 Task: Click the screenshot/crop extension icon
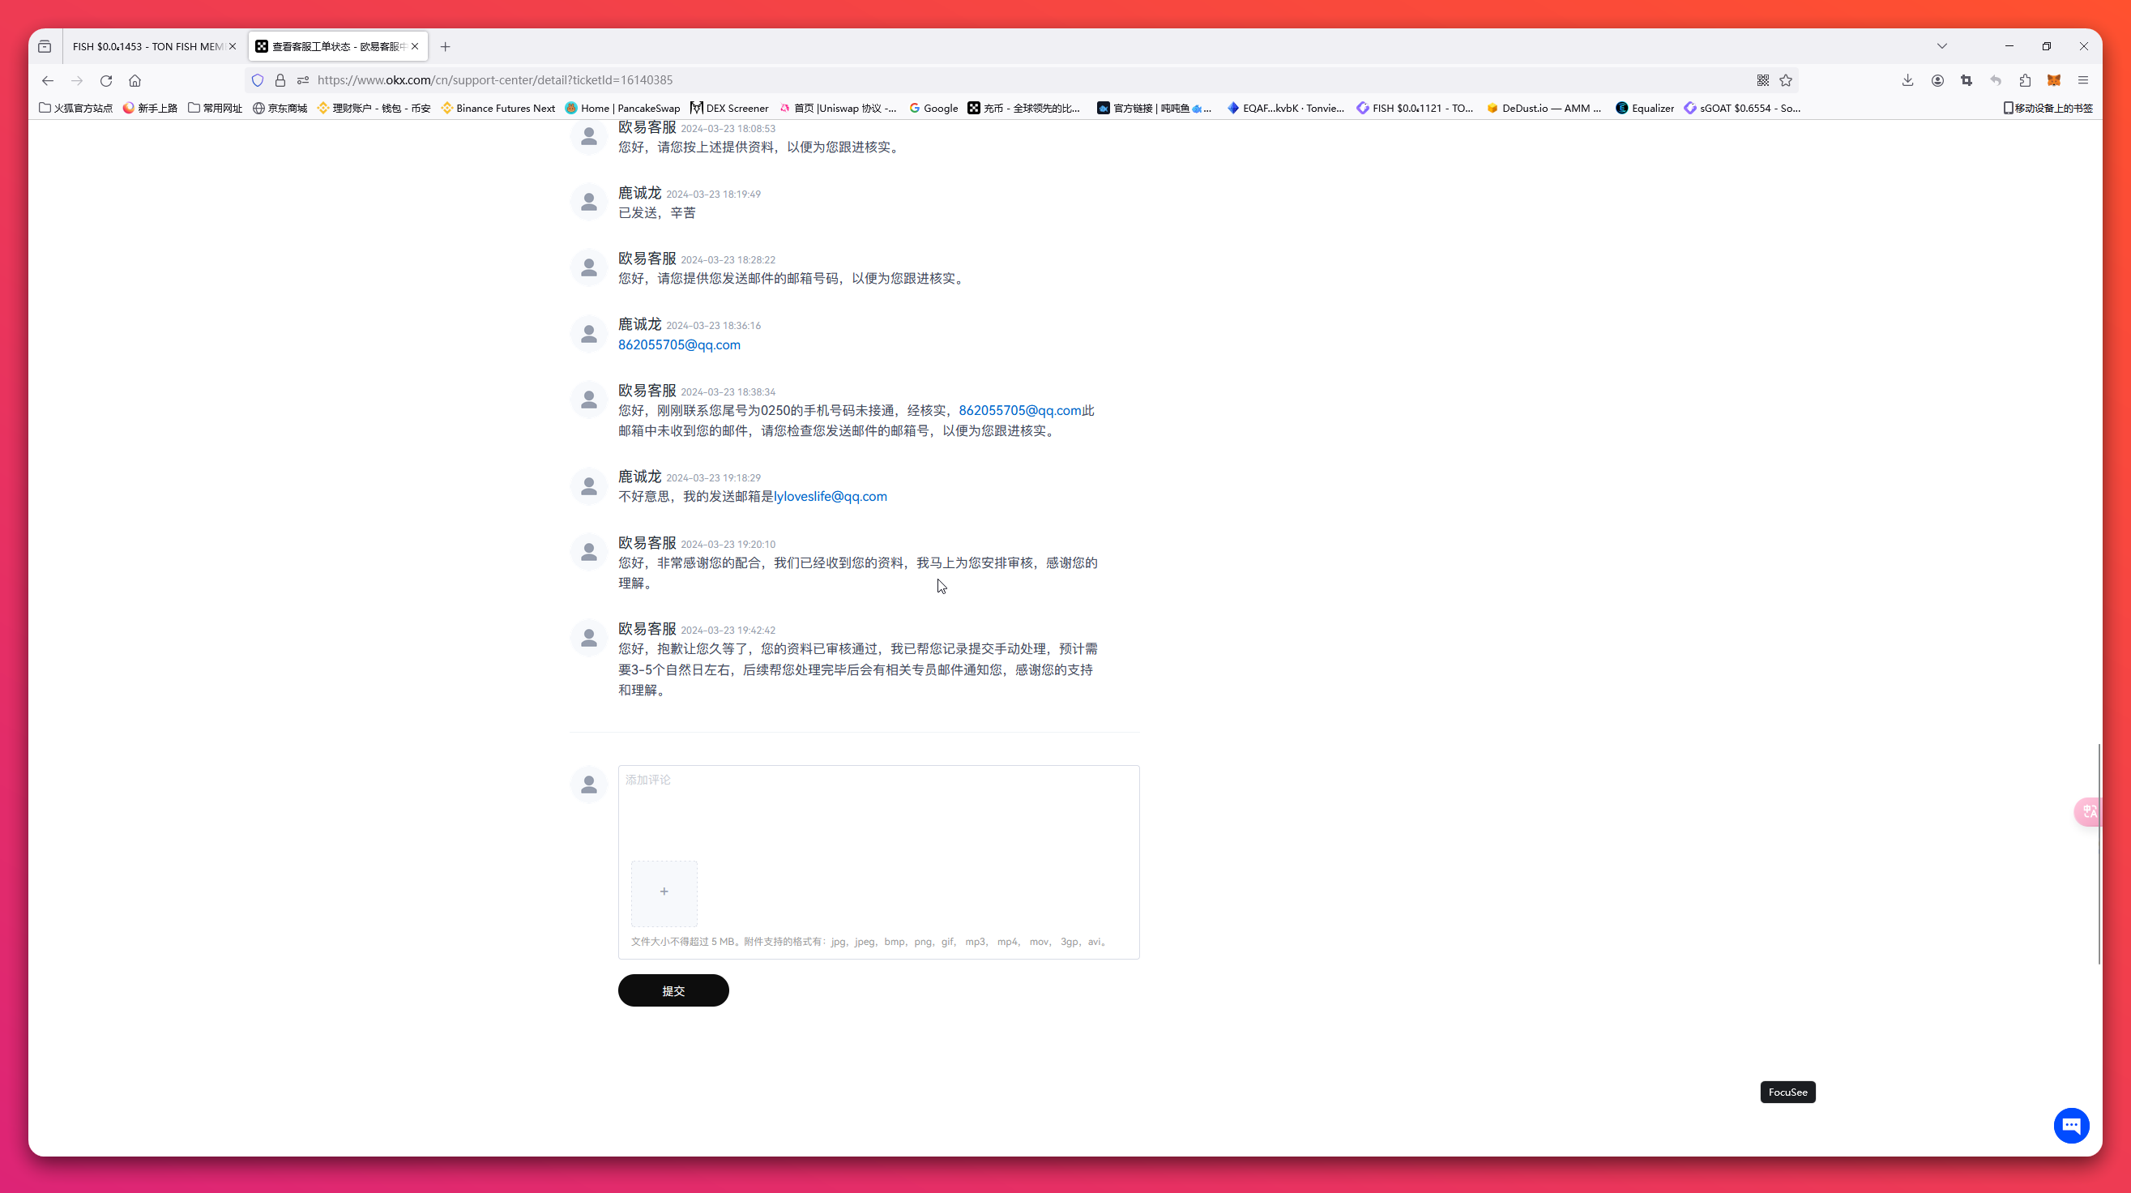[1967, 80]
